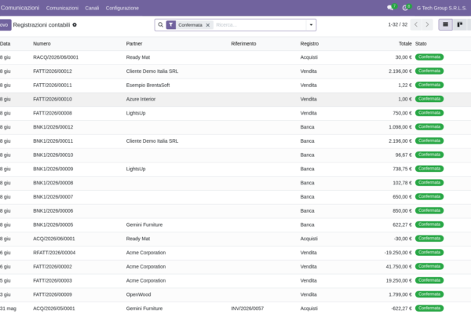Click the Comunicazioni app title
This screenshot has width=471, height=314.
point(20,8)
